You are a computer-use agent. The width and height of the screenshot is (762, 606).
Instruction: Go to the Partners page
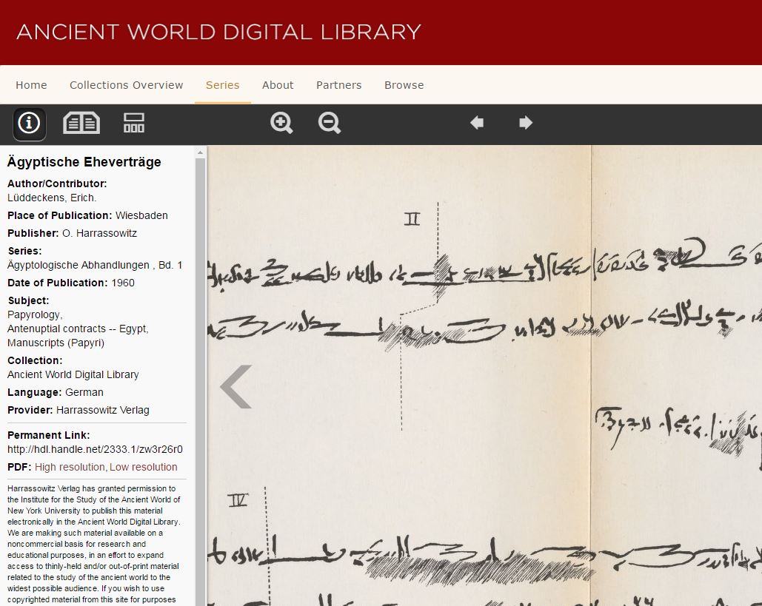click(x=338, y=85)
